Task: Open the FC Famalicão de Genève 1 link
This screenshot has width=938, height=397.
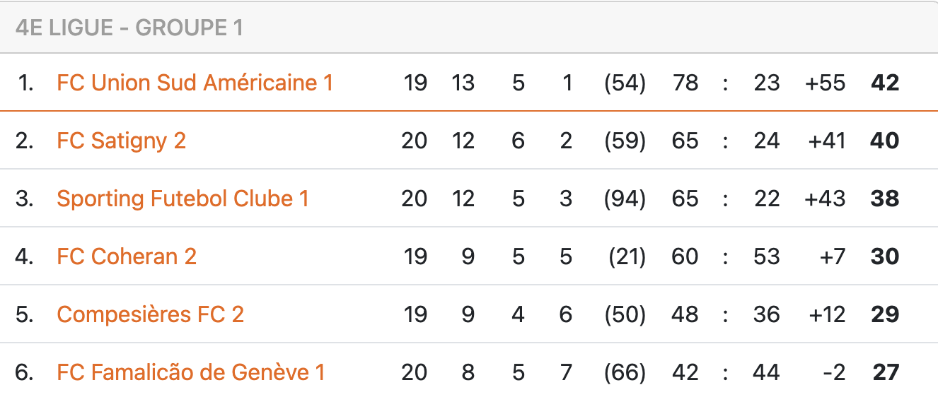Action: (191, 372)
